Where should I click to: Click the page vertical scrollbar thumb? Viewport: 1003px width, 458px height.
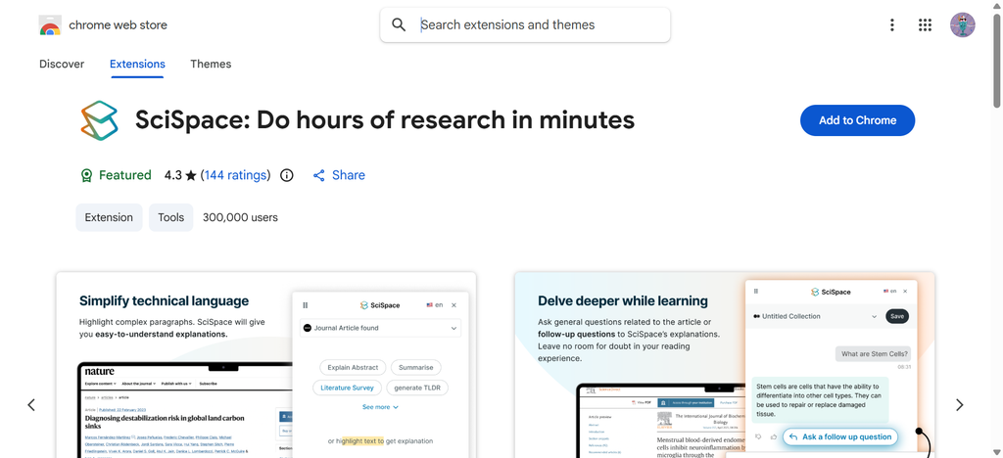click(996, 61)
